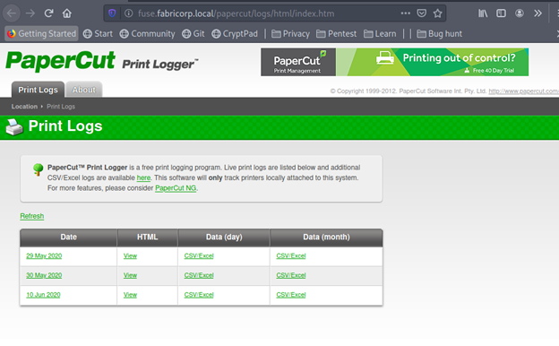Switch to the About tab
The image size is (559, 346).
[x=84, y=90]
